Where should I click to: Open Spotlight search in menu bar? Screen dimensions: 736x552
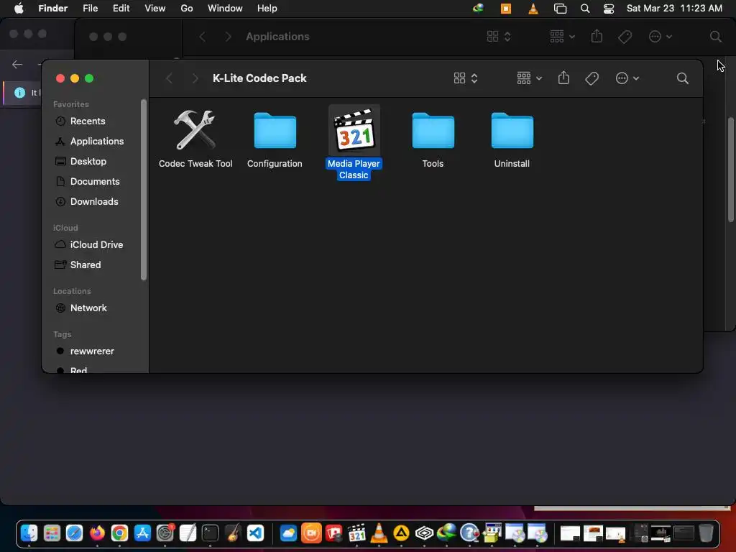[x=585, y=9]
